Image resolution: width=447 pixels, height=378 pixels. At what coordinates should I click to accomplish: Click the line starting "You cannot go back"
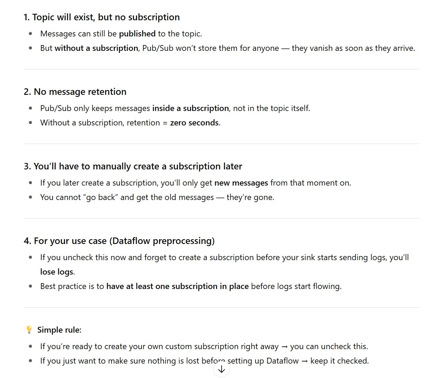tap(157, 197)
